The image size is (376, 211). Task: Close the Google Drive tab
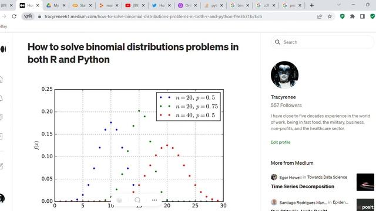pos(64,5)
